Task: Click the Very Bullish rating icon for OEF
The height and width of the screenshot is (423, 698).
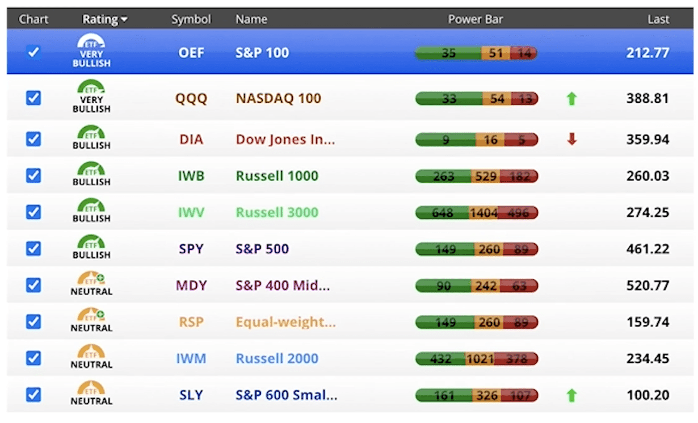Action: 91,51
